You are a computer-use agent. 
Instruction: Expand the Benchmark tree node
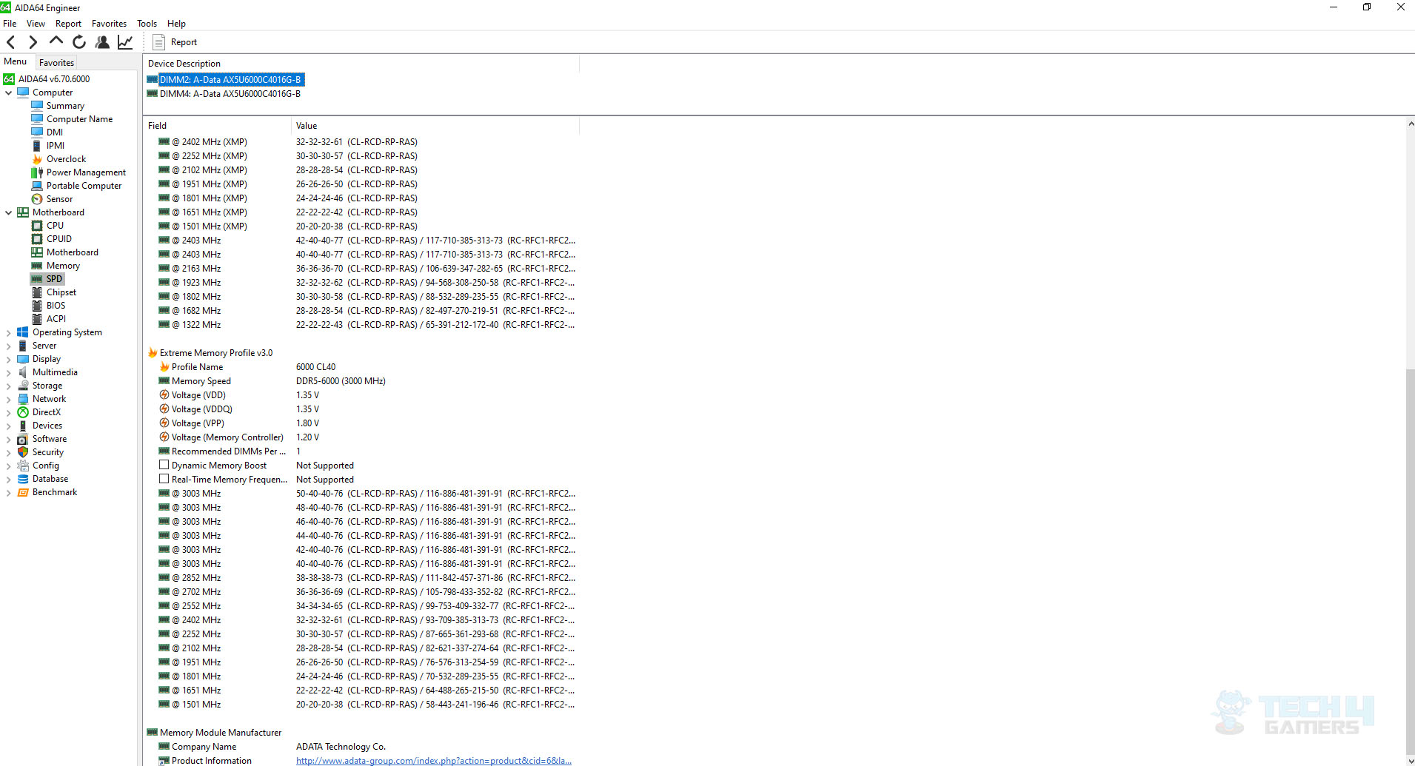coord(8,492)
